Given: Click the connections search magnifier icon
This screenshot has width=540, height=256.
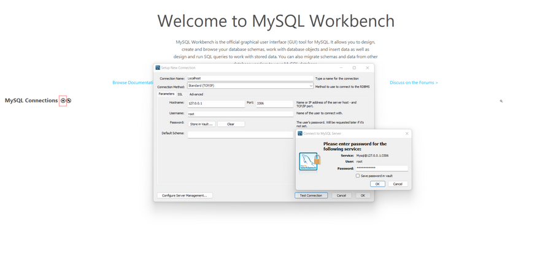Looking at the screenshot, I should (x=501, y=101).
